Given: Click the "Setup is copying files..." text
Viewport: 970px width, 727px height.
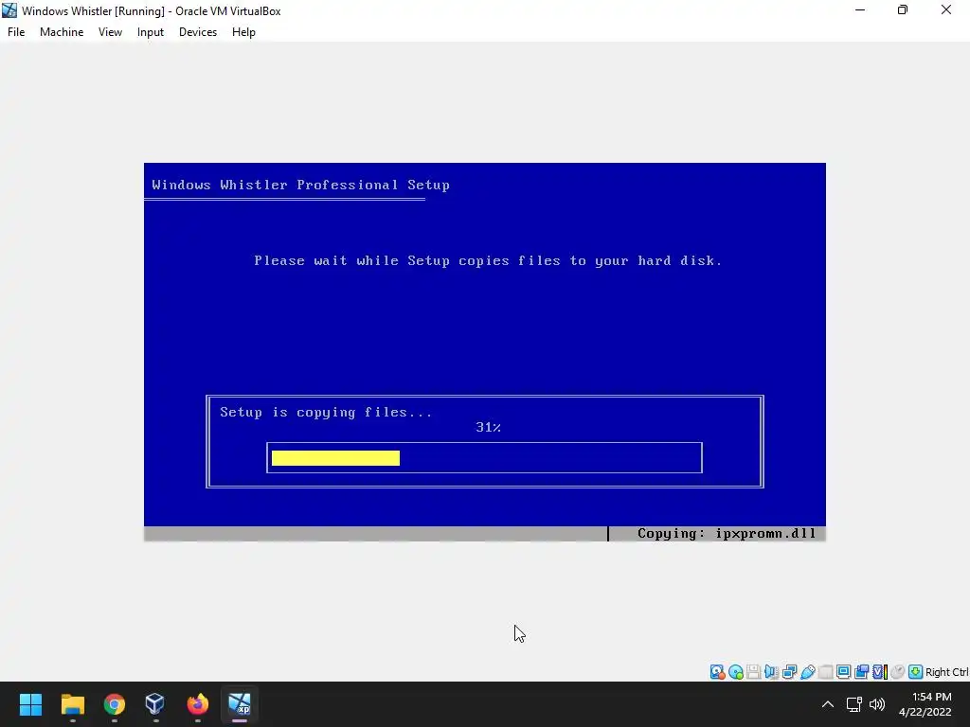Looking at the screenshot, I should pyautogui.click(x=326, y=413).
